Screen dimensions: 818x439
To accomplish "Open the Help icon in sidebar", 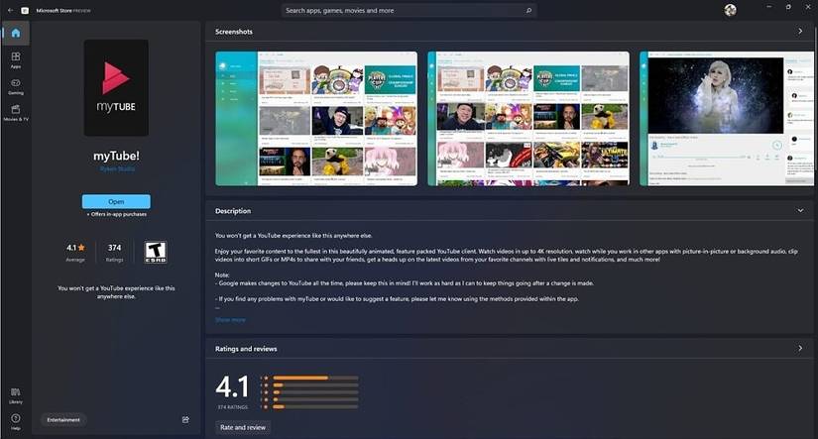I will click(x=16, y=421).
